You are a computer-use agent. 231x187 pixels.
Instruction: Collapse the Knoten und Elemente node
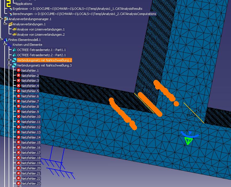[5, 44]
